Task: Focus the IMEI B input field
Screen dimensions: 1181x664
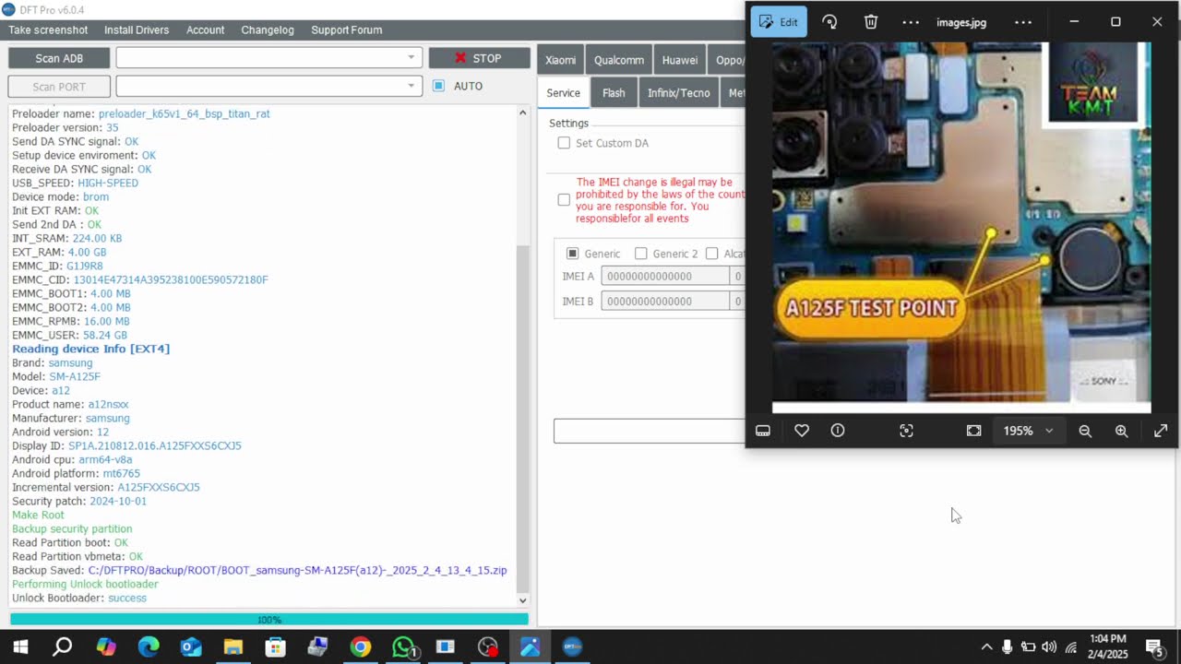Action: (x=664, y=301)
